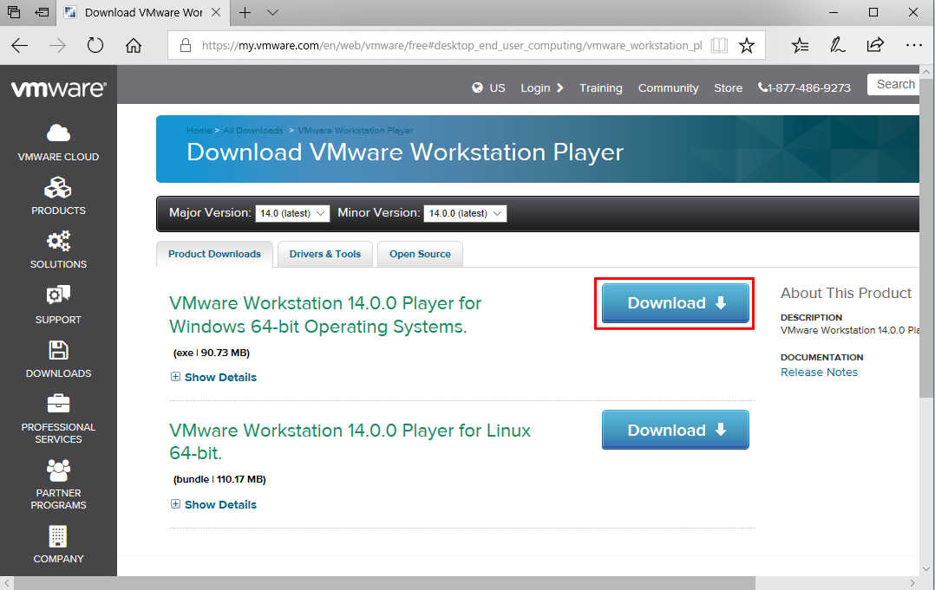Click the browser Forward arrow

[57, 45]
